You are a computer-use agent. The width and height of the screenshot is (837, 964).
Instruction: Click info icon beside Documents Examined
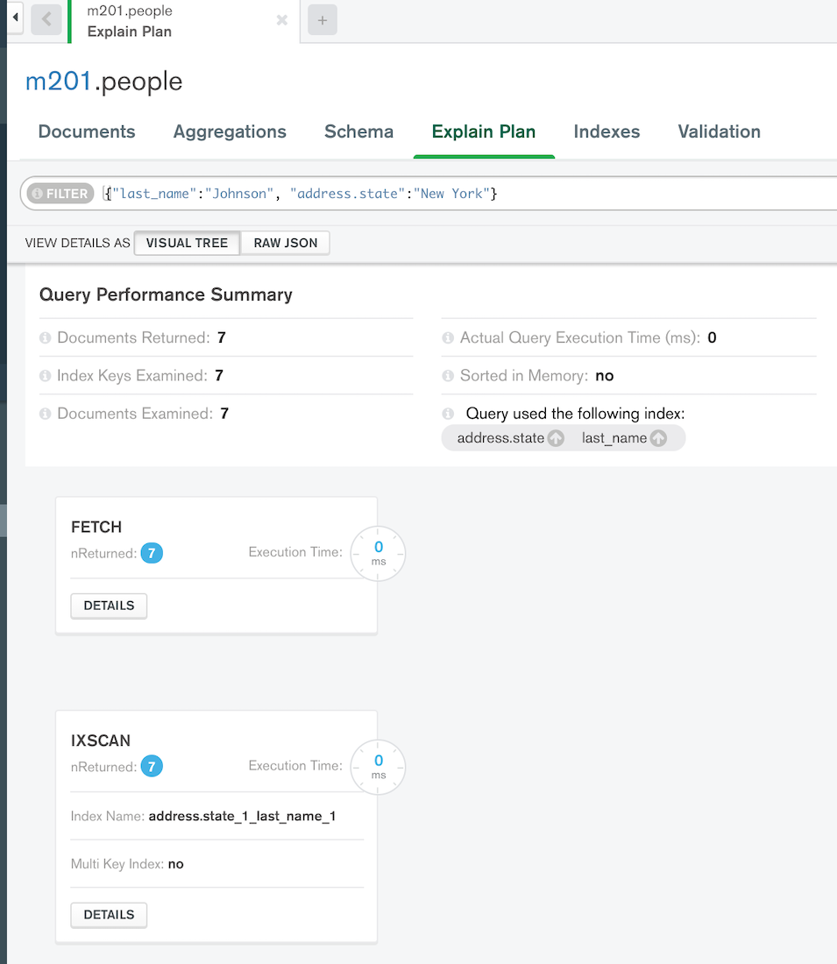pyautogui.click(x=45, y=414)
